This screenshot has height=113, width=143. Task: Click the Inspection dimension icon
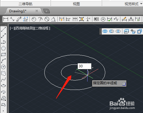pyautogui.click(x=110, y=19)
